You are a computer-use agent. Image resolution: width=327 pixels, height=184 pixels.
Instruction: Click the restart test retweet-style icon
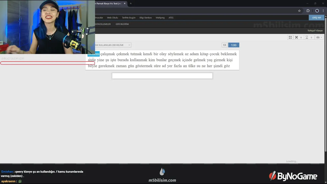(225, 45)
